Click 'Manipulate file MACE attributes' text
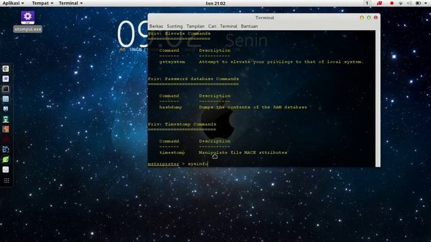Viewport: 431px width, 242px height. [243, 153]
